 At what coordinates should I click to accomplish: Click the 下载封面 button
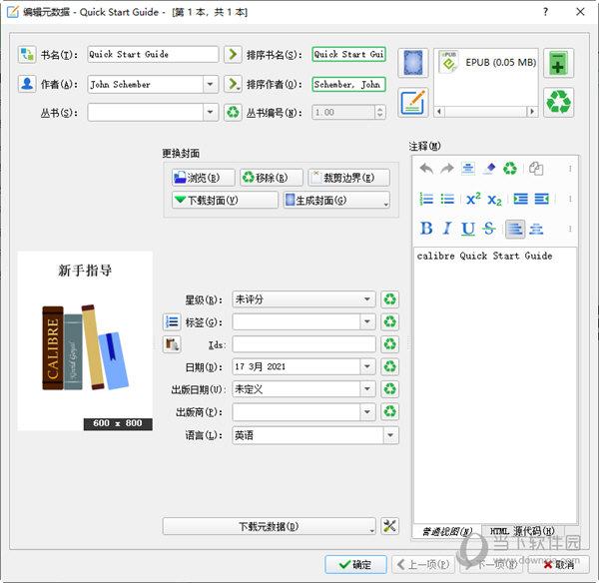pyautogui.click(x=225, y=200)
